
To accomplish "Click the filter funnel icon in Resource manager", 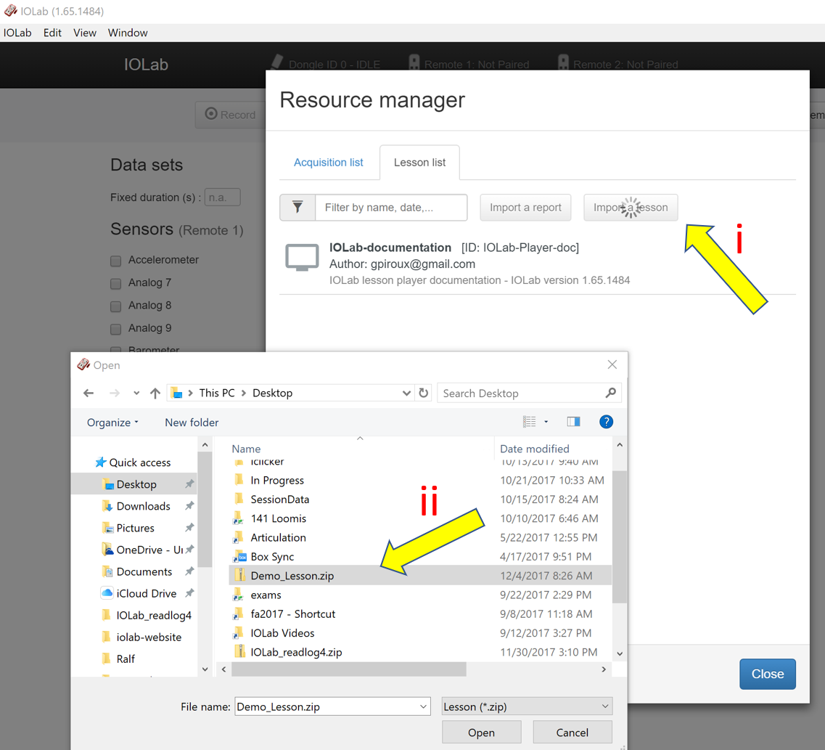I will pos(297,208).
